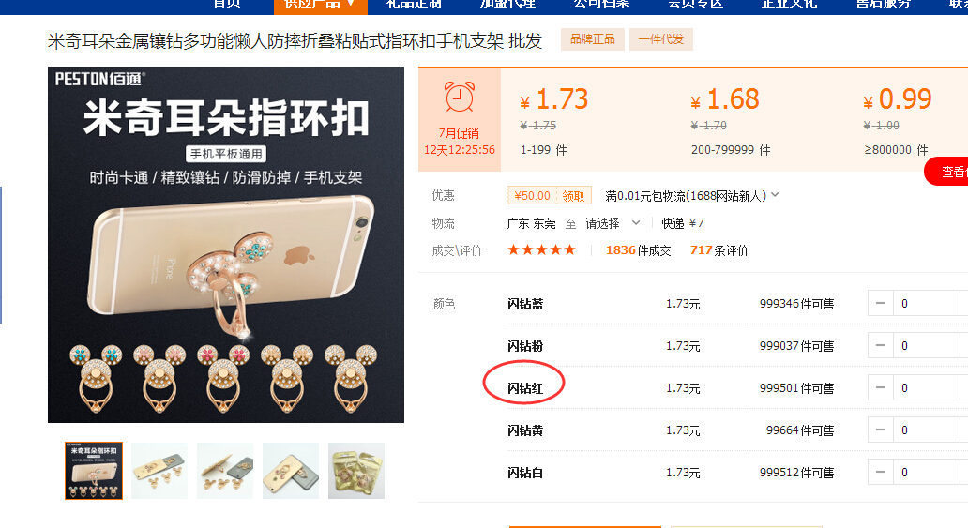Decrease quantity for 闪钻粉 with minus
This screenshot has height=528, width=968.
click(x=881, y=345)
